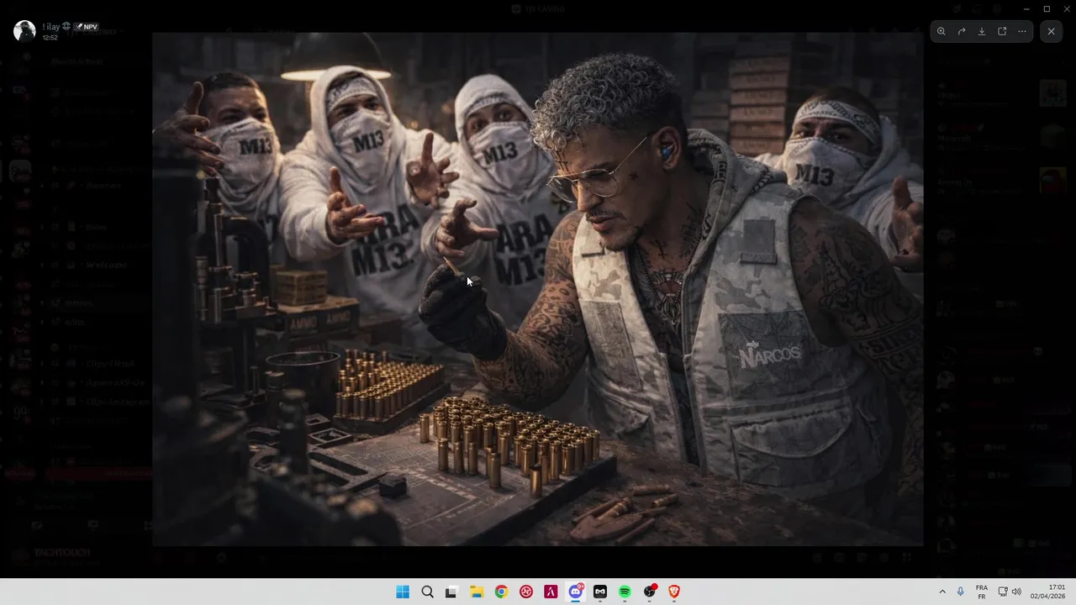Switch the FRA keyboard language indicator

[982, 592]
